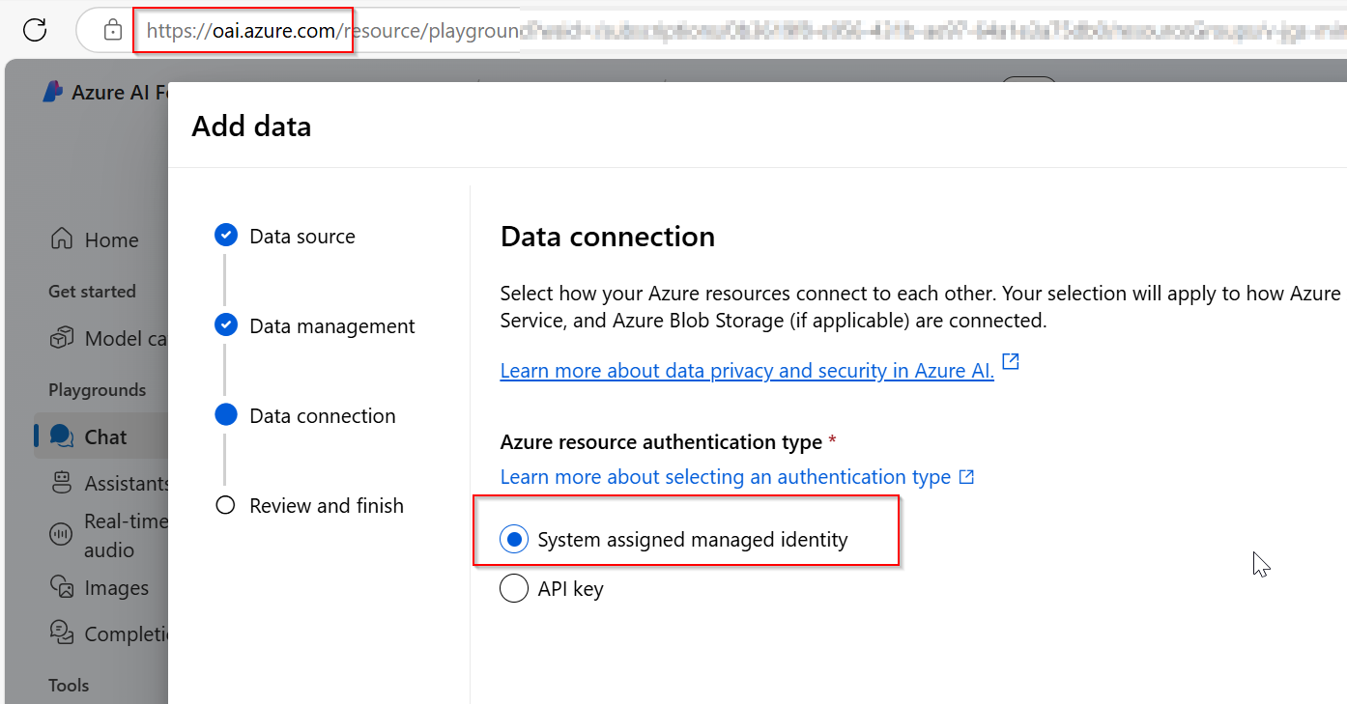Click external icon next to authentication type link
Image resolution: width=1347 pixels, height=704 pixels.
(966, 477)
